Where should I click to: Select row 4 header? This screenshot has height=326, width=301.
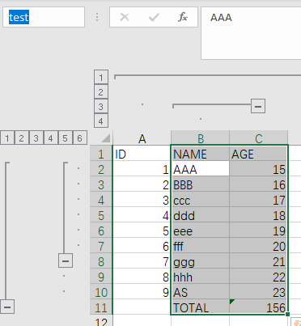tap(101, 200)
